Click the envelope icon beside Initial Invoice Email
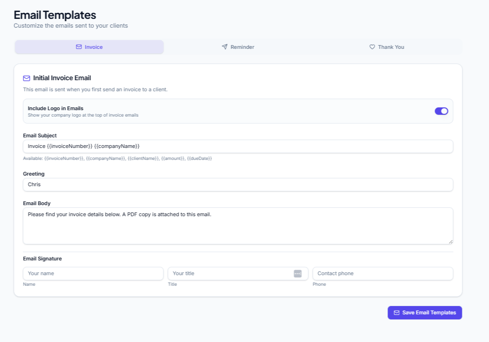This screenshot has width=489, height=342. [26, 78]
